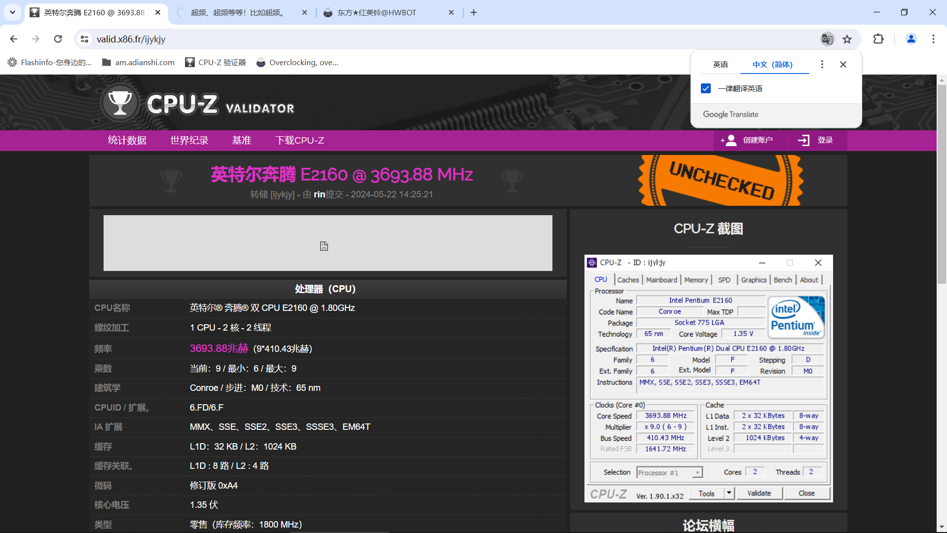Image resolution: width=947 pixels, height=533 pixels.
Task: Click submitter name rin link
Action: pos(319,194)
